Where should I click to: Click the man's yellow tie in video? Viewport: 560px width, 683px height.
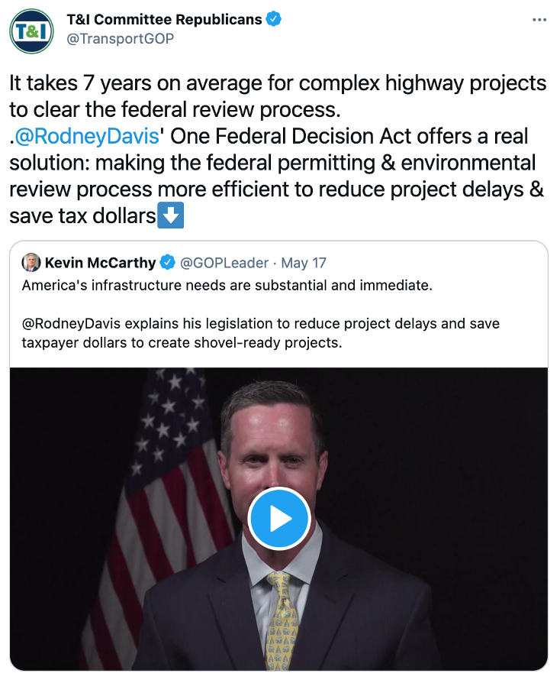click(x=282, y=619)
